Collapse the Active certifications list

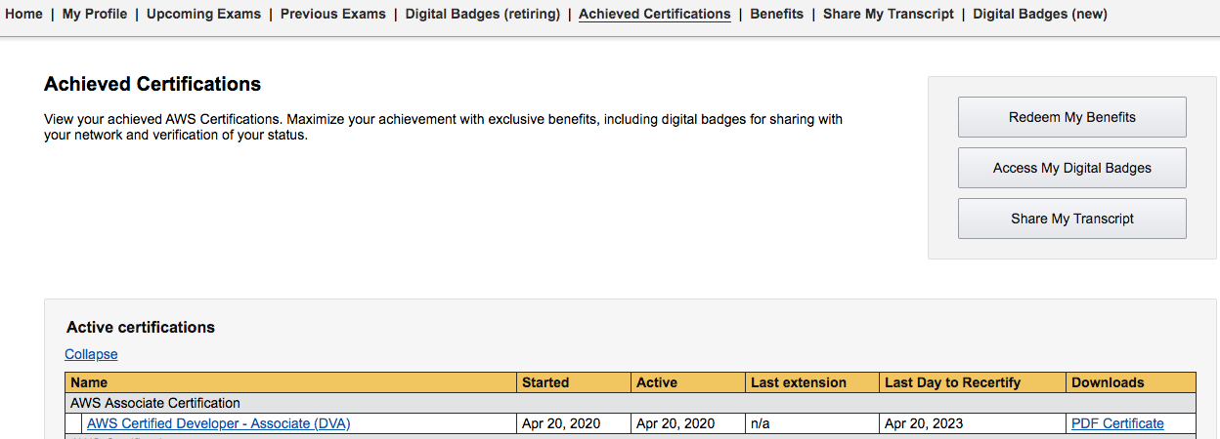coord(91,354)
